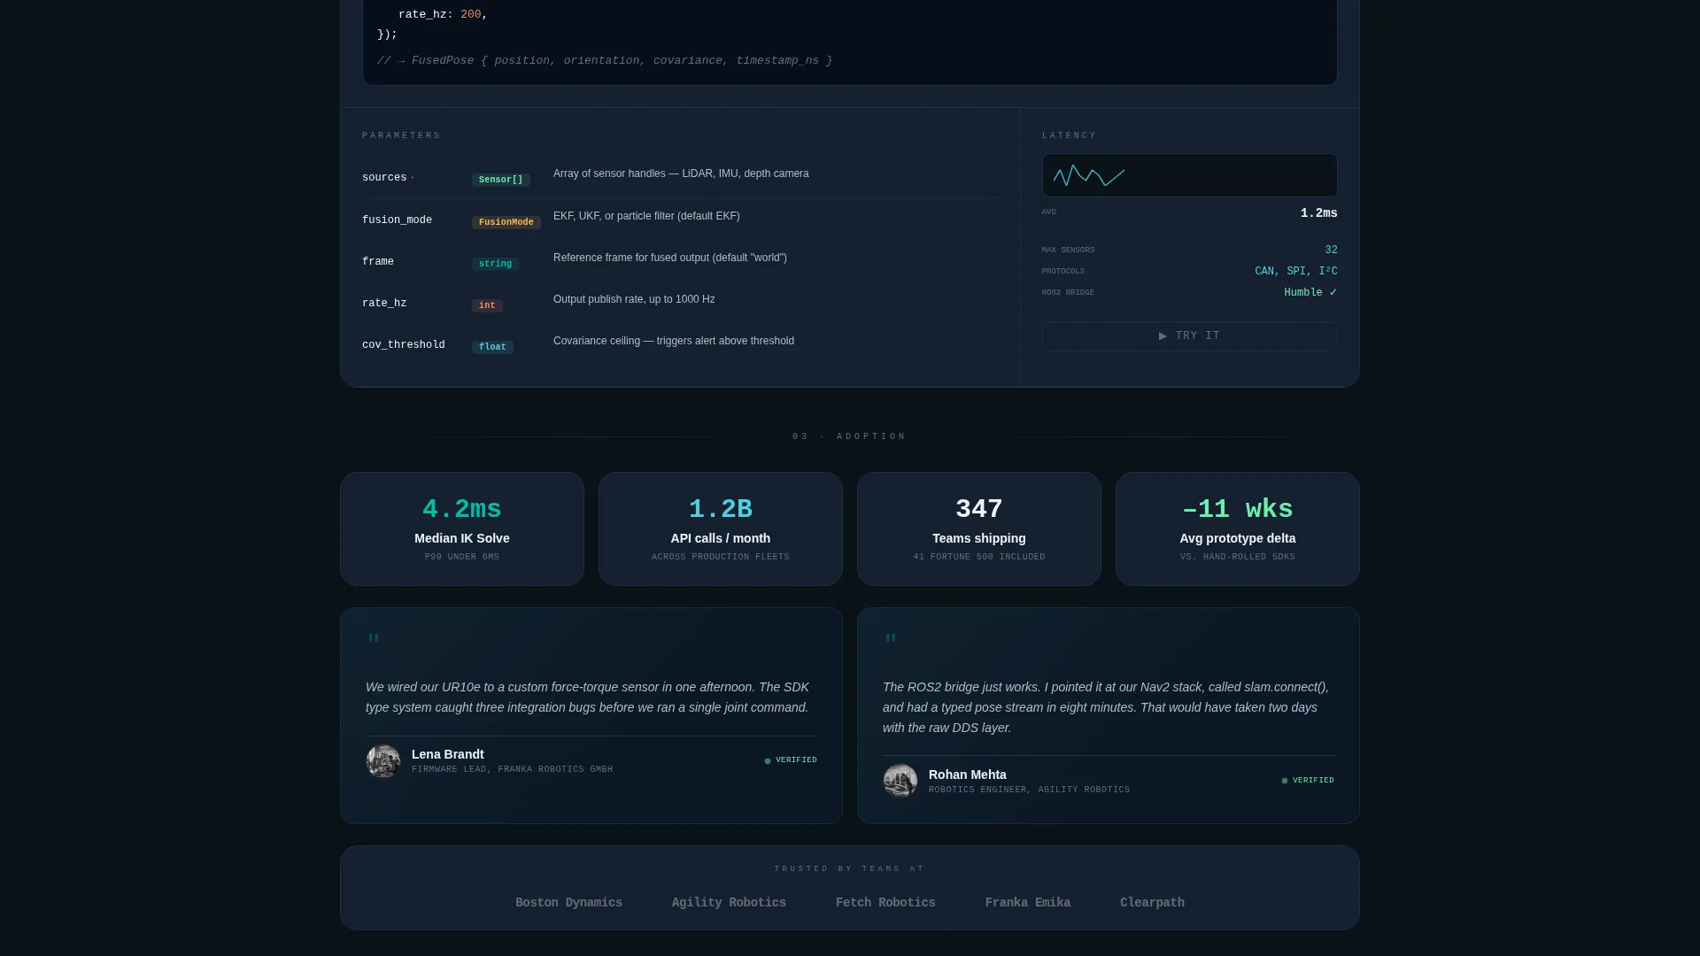
Task: Click the float type badge for cov_threshold
Action: click(x=492, y=347)
